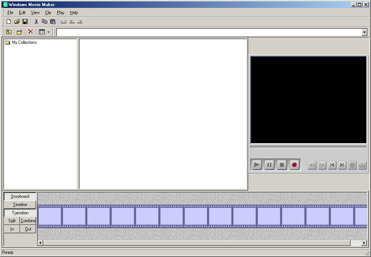Maximize the Movie Maker window
Screen dimensions: 371x257
(x=360, y=5)
